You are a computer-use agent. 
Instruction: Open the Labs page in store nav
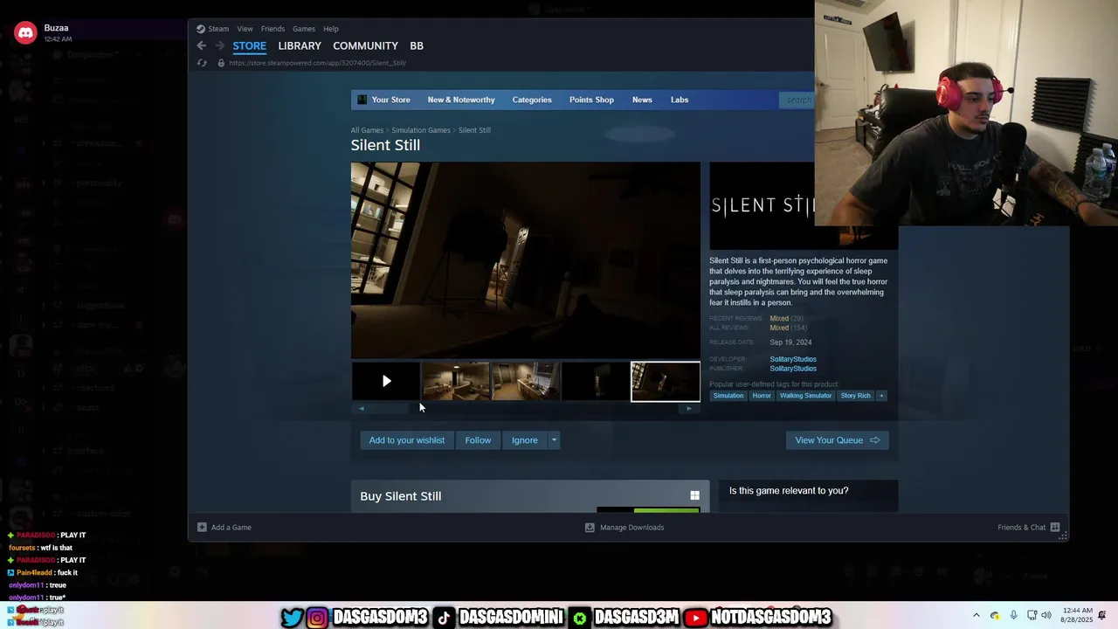(680, 100)
